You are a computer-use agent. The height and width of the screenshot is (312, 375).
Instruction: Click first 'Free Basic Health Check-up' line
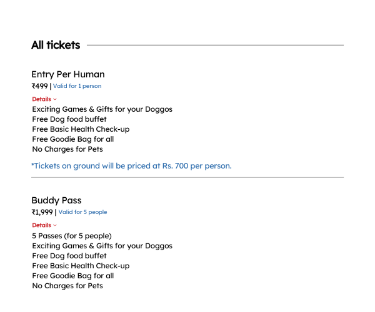pyautogui.click(x=81, y=129)
